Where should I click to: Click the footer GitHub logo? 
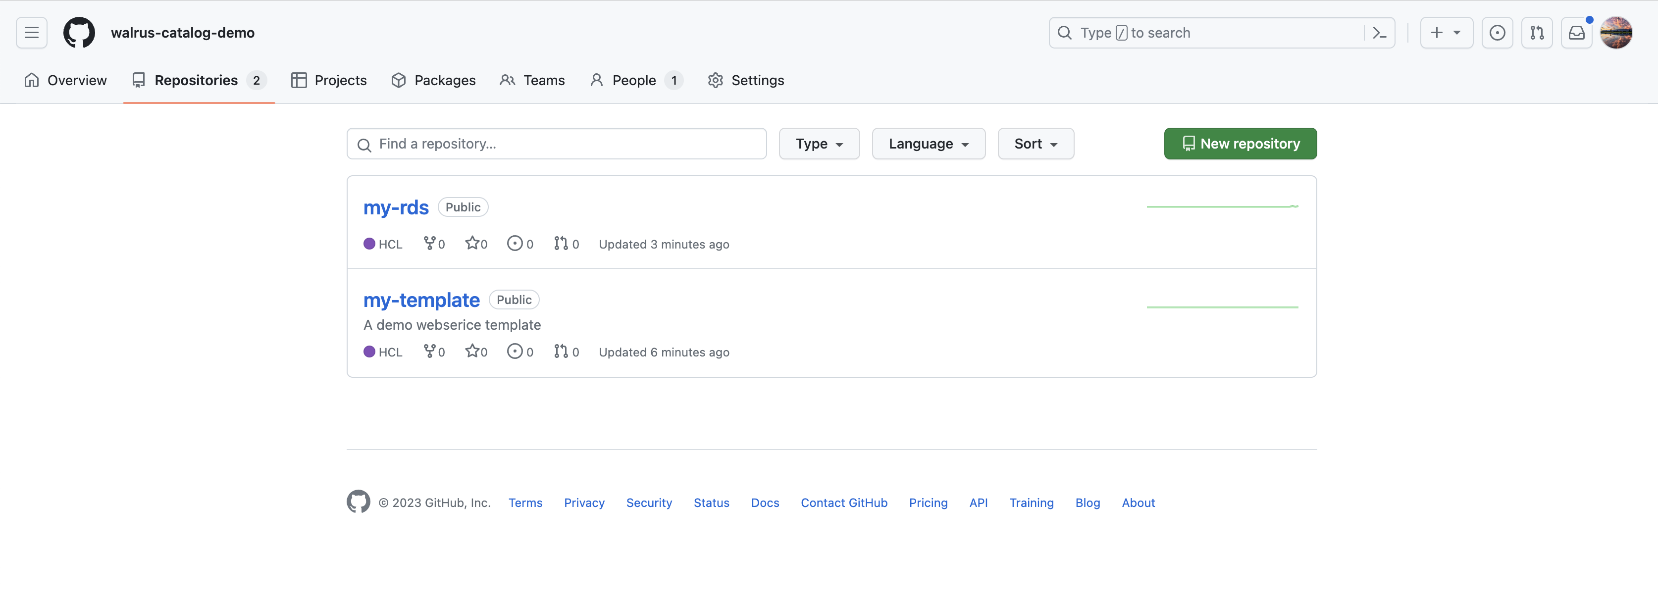pyautogui.click(x=359, y=502)
